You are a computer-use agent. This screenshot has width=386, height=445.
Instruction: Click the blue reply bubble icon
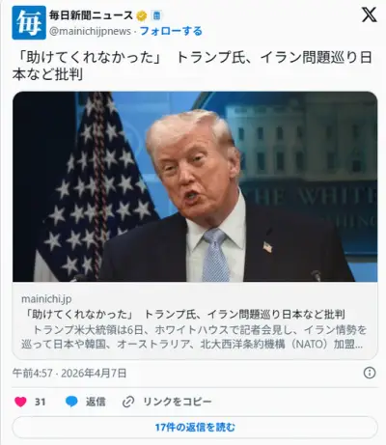(71, 402)
